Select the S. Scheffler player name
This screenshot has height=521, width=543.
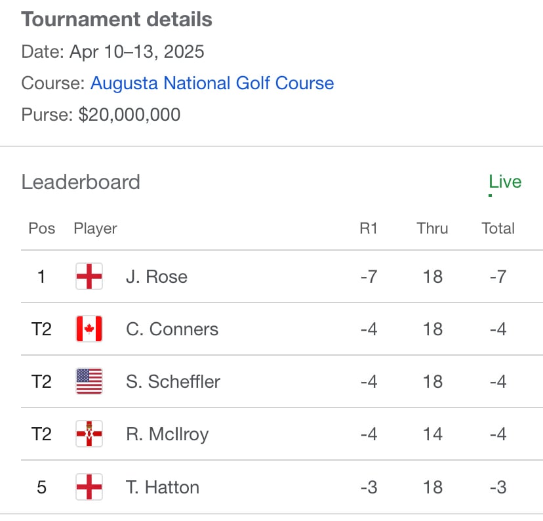click(x=173, y=382)
